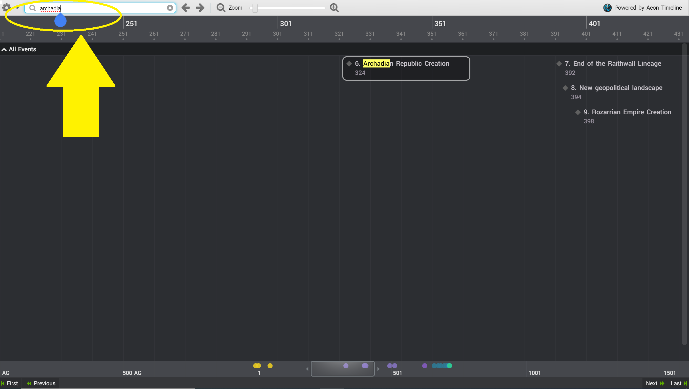
Task: Click the 1001 overview label
Action: [534, 373]
